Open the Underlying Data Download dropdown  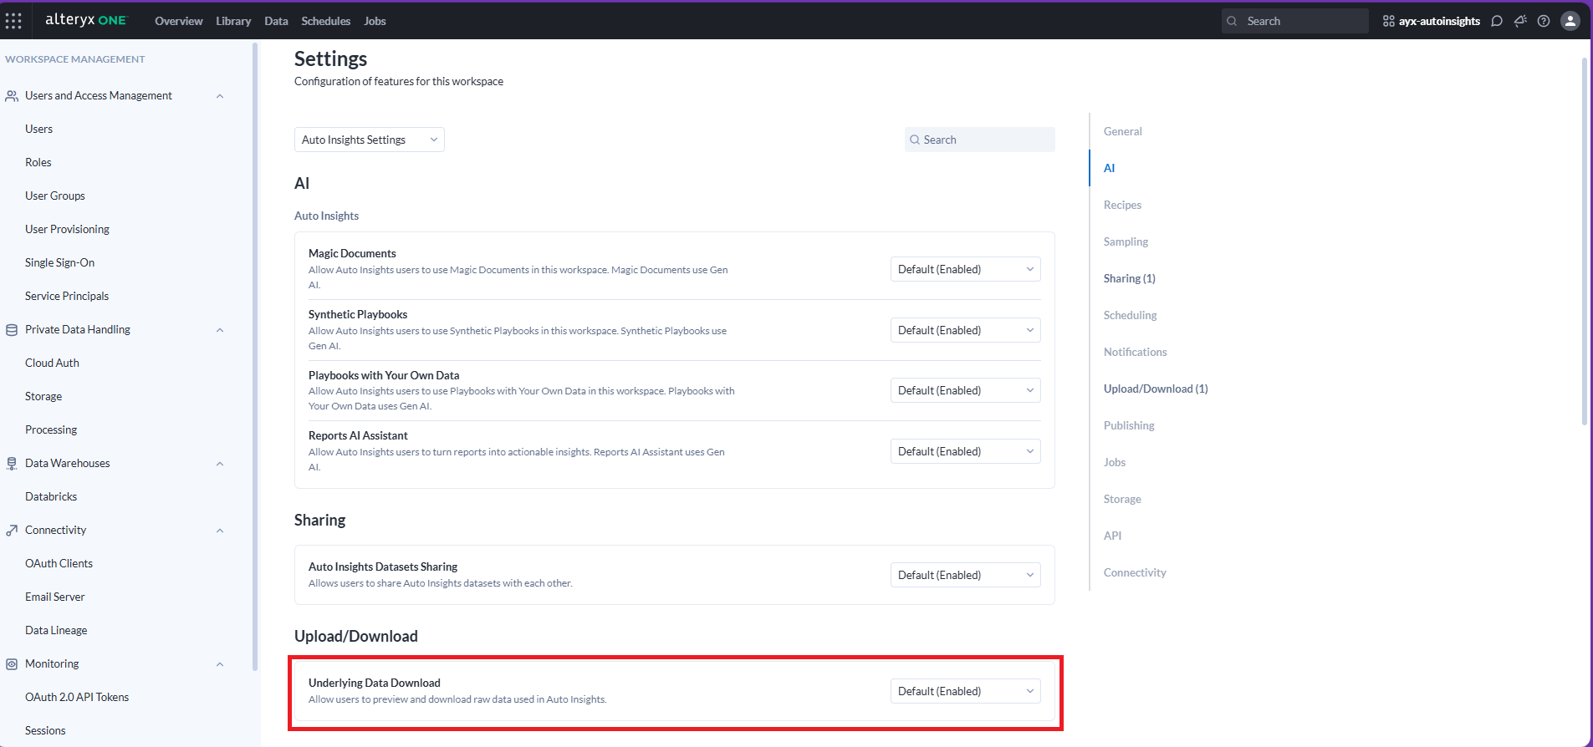point(965,691)
